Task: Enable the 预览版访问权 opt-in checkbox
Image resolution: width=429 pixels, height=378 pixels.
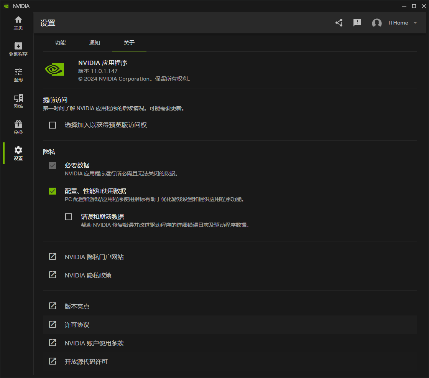Action: click(x=53, y=125)
